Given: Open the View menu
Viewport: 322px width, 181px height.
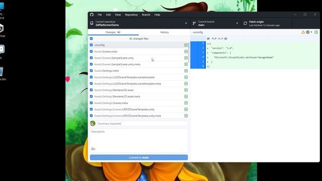Looking at the screenshot, I should coord(118,15).
